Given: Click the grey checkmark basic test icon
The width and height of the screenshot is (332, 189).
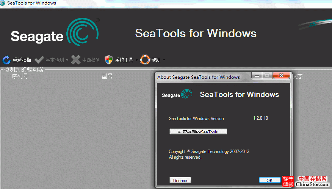Looking at the screenshot, I should pos(39,60).
